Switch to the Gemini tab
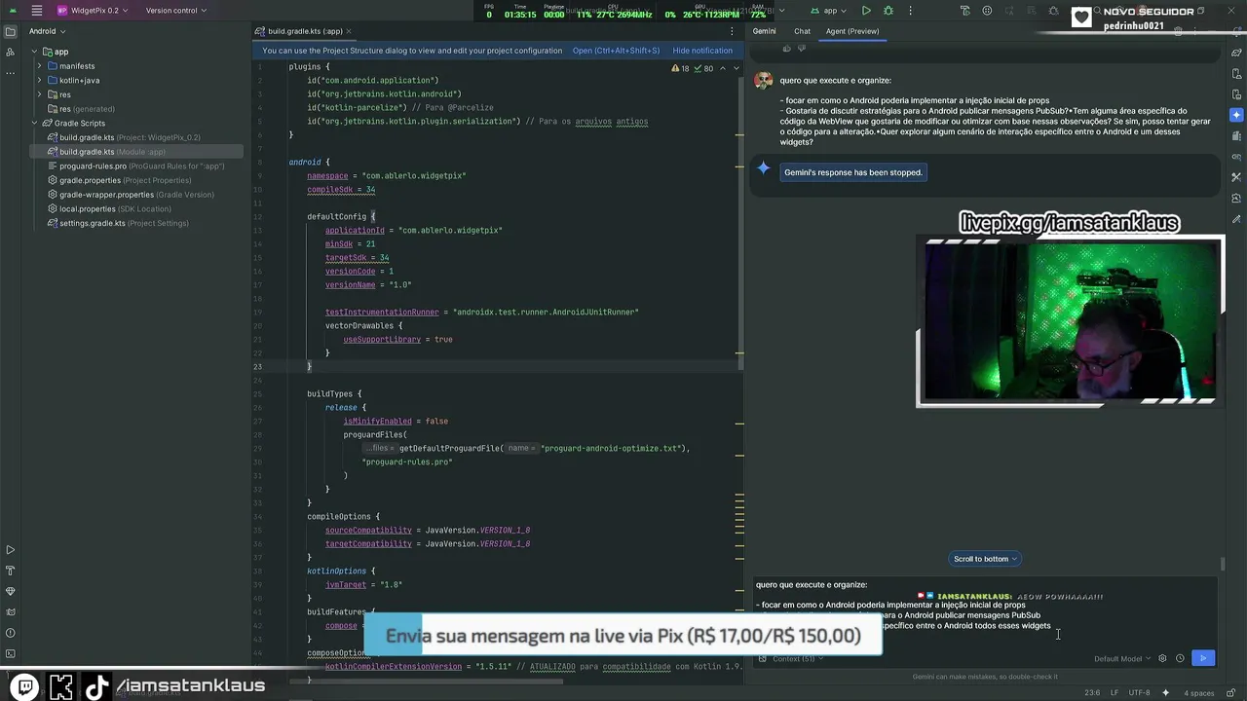The height and width of the screenshot is (701, 1247). tap(764, 31)
